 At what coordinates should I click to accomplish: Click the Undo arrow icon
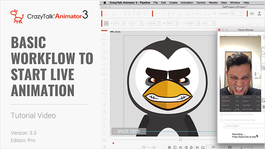[x=157, y=14]
